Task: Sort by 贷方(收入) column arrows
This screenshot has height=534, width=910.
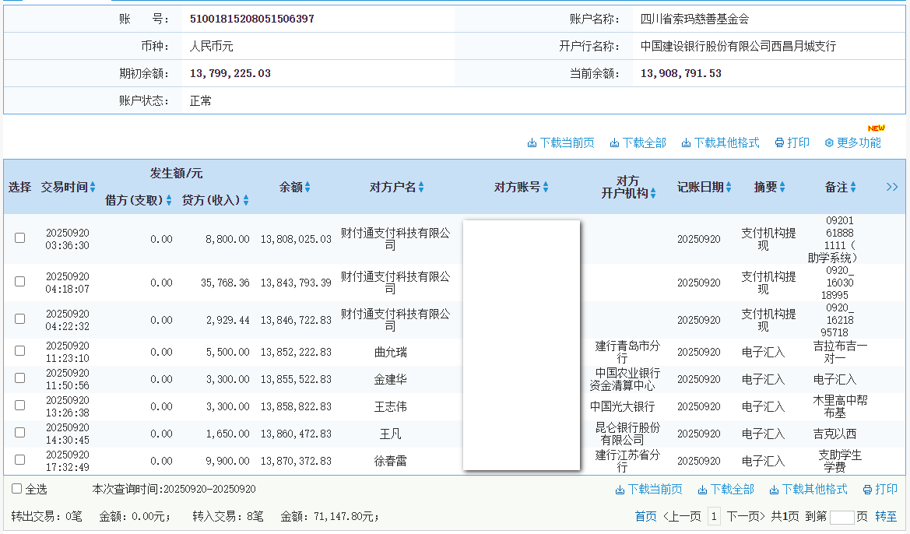Action: [x=246, y=201]
